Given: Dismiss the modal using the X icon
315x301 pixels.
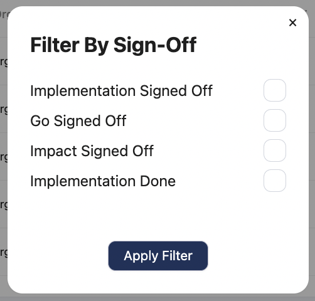Looking at the screenshot, I should pos(292,23).
